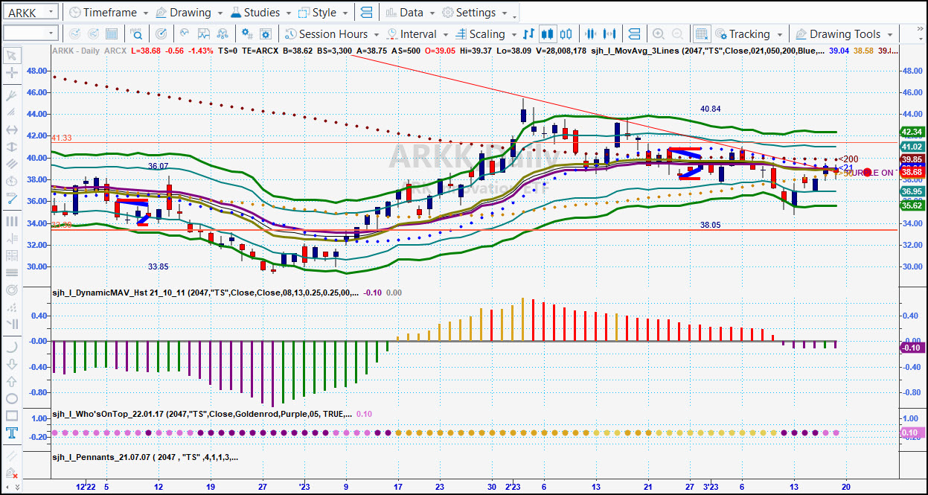Click the linked nodes chart icon
The width and height of the screenshot is (928, 495).
[x=223, y=33]
